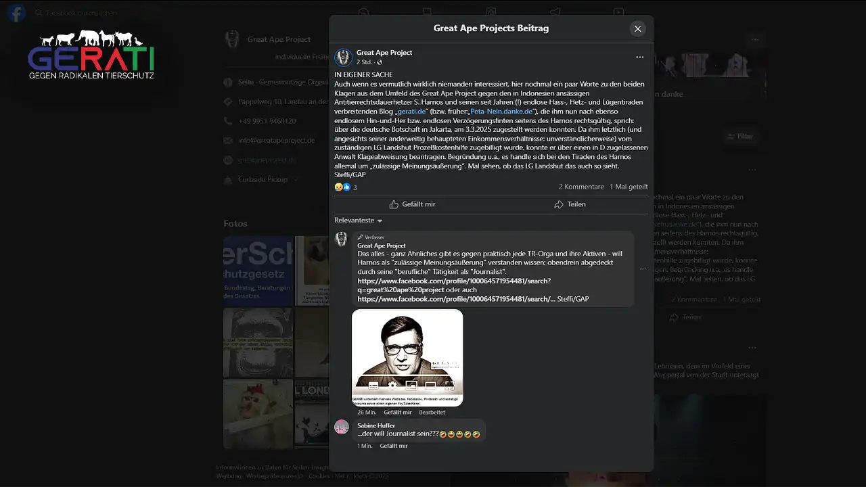The height and width of the screenshot is (487, 866).
Task: Expand the 'Relevanteste' comment sort dropdown
Action: [x=359, y=221]
